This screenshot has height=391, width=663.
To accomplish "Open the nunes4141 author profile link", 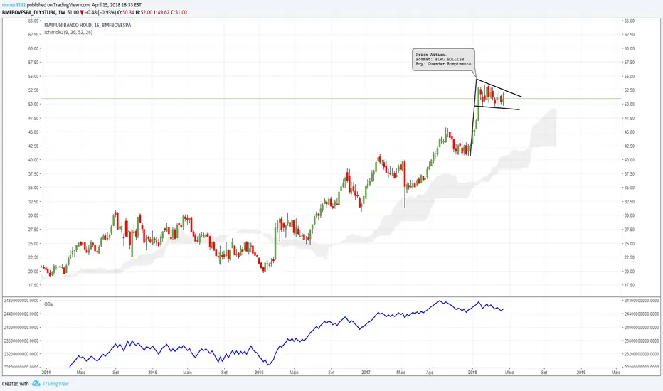I will coord(14,5).
